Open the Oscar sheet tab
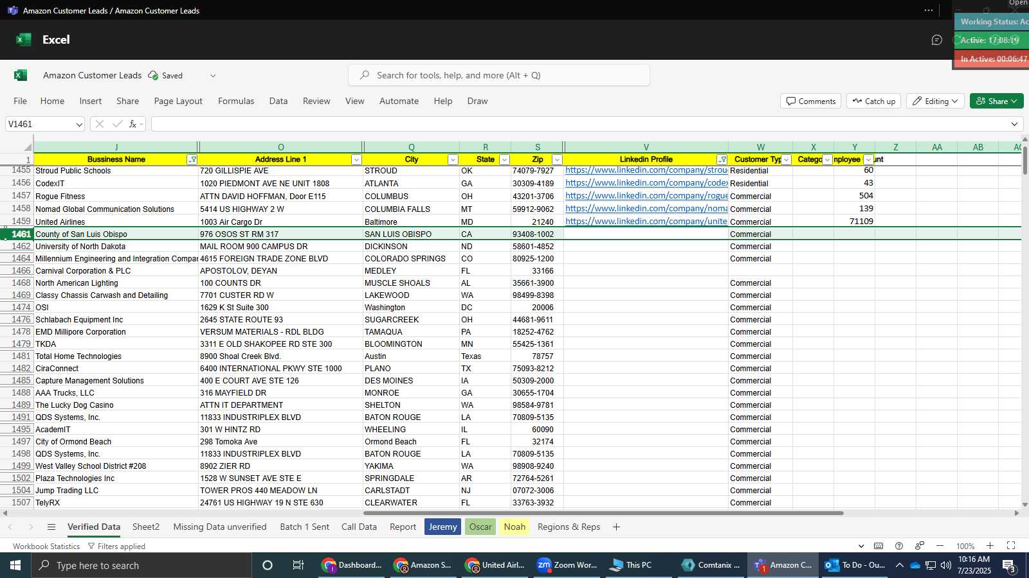Viewport: 1029px width, 578px height. point(480,527)
